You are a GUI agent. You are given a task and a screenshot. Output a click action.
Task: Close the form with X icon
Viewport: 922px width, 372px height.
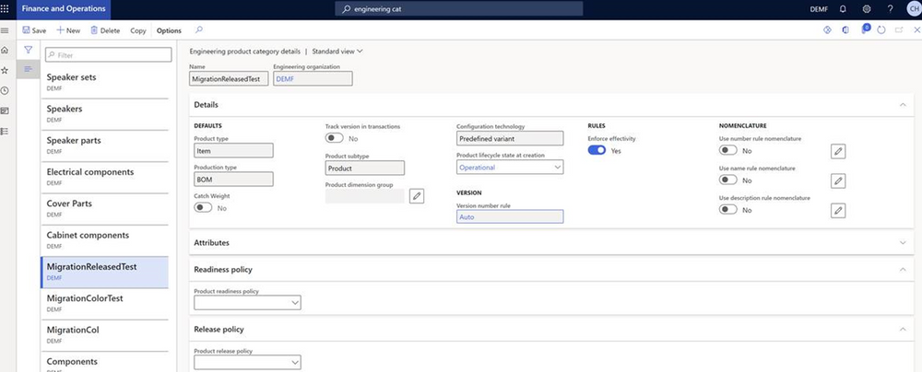tap(916, 30)
